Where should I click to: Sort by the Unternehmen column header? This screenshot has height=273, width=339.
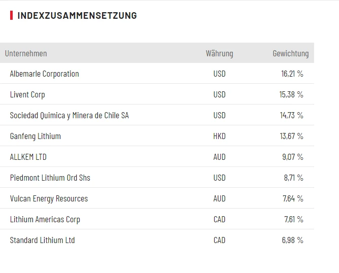[26, 53]
